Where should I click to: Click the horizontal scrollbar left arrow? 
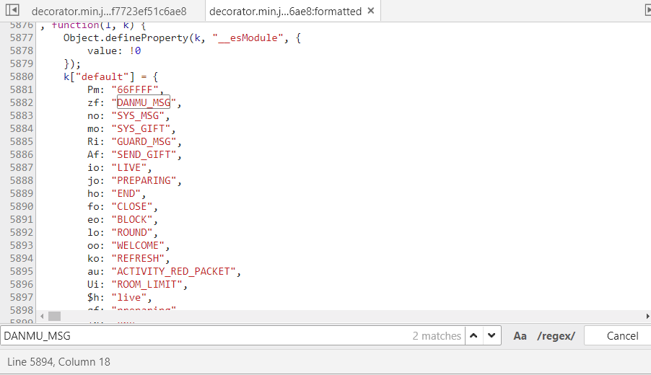pos(43,316)
